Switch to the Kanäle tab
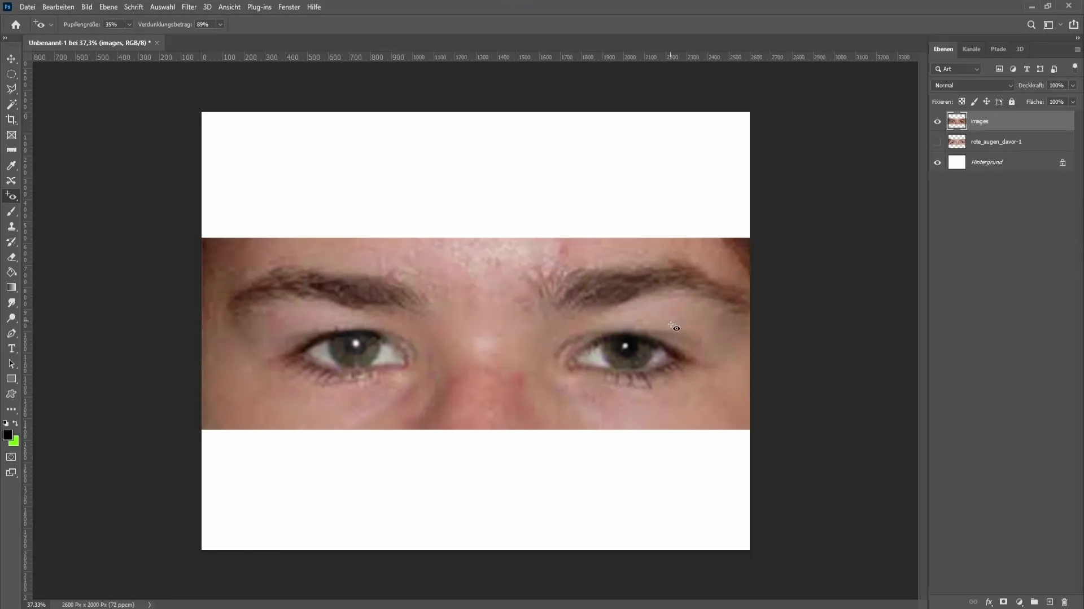The width and height of the screenshot is (1084, 609). pos(971,49)
